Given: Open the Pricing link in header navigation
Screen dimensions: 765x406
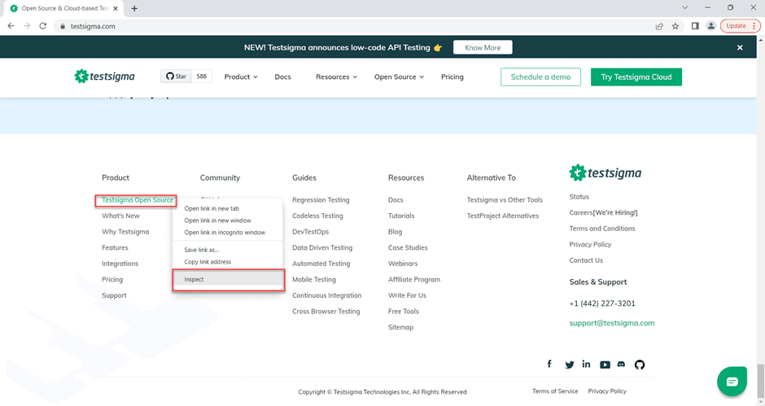Looking at the screenshot, I should (452, 76).
